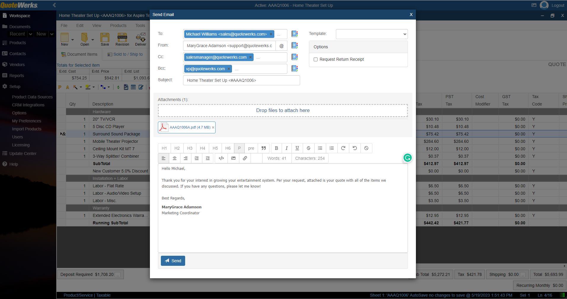Remove vp@quotewerks.com from Bcc
This screenshot has height=299, width=567.
229,69
